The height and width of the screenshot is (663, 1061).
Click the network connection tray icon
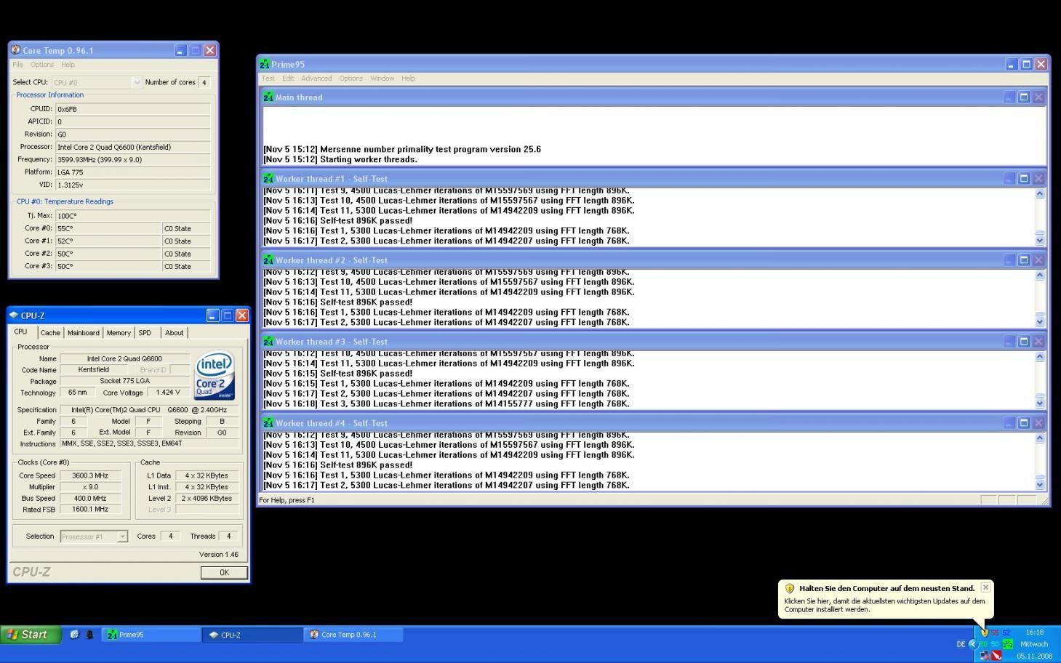pyautogui.click(x=985, y=656)
